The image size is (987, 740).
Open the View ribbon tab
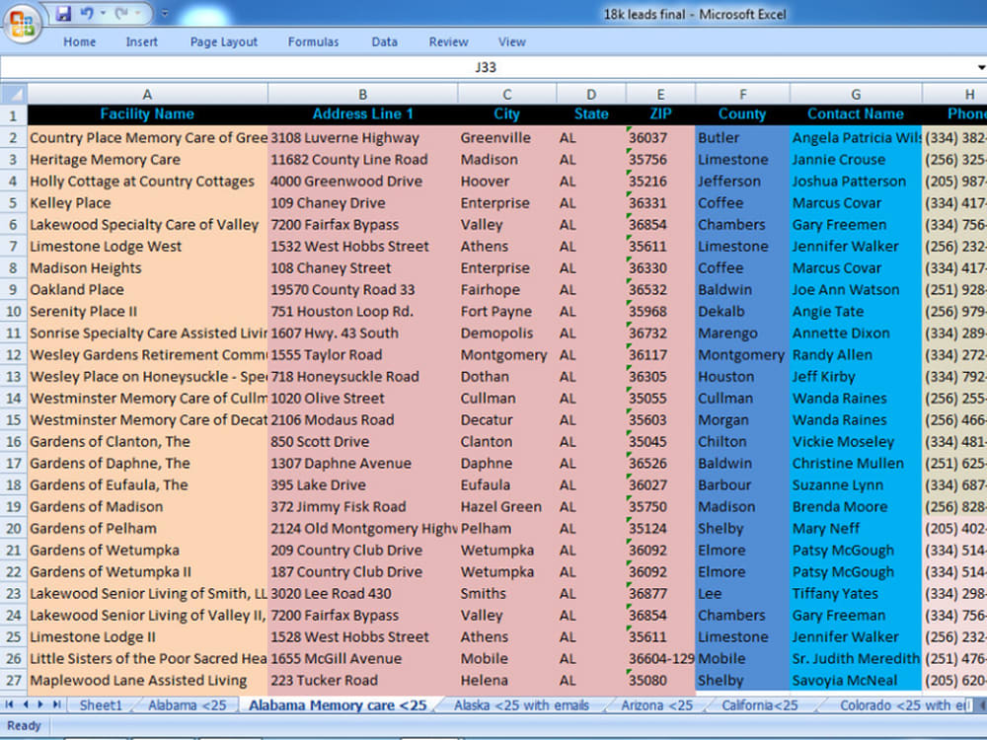(511, 42)
